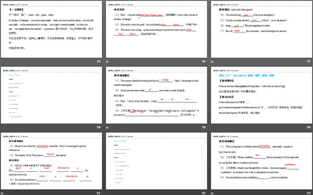This screenshot has width=313, height=195.
Task: Select the slide 56 thumbnail
Action: point(156,31)
